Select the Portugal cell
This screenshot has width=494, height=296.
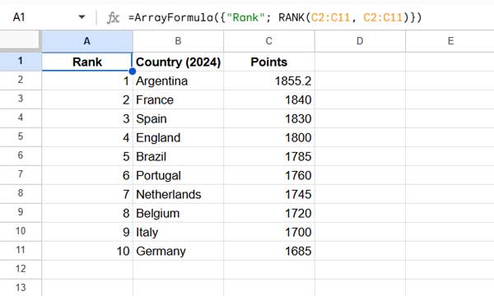178,175
